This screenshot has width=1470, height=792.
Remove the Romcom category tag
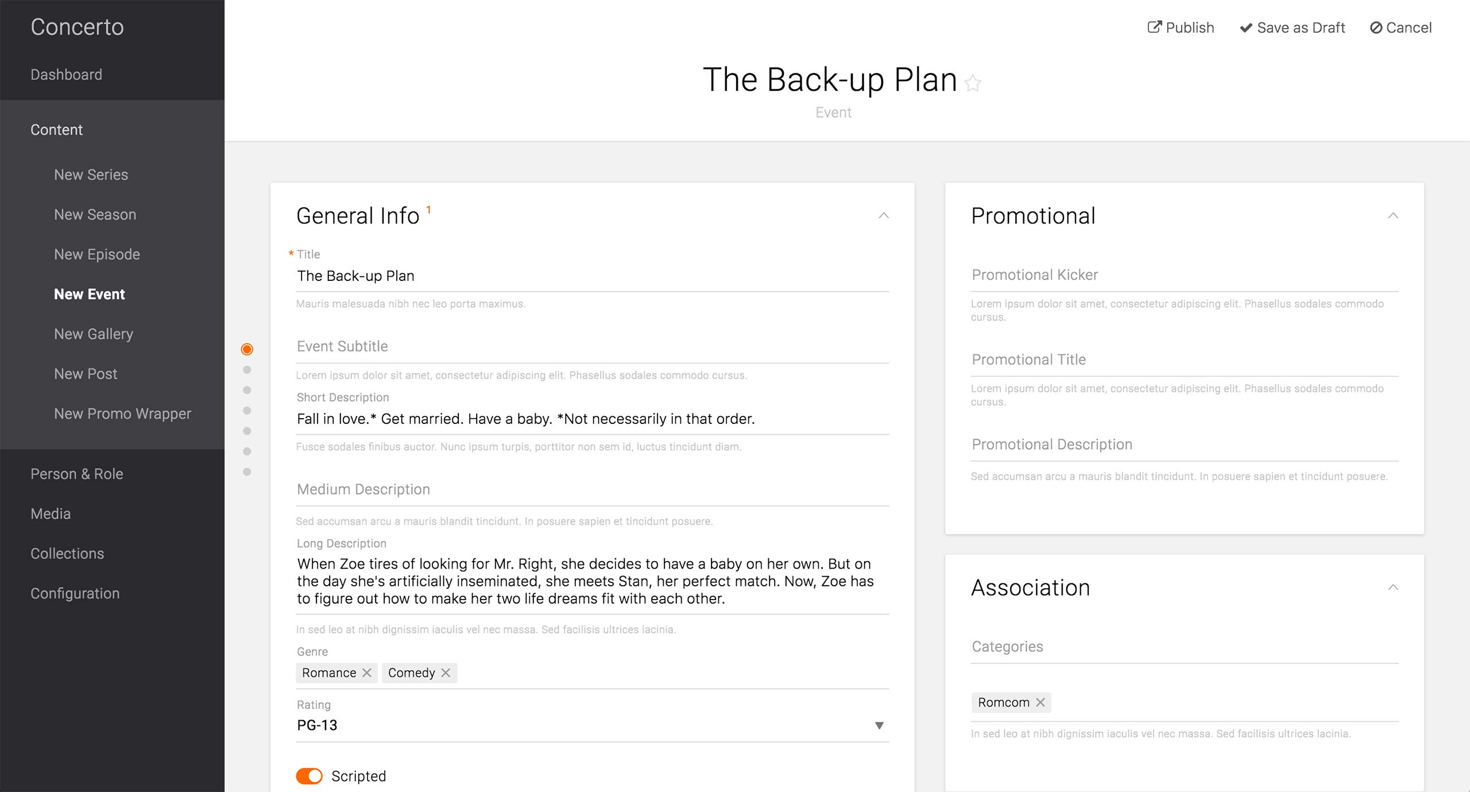coord(1040,702)
